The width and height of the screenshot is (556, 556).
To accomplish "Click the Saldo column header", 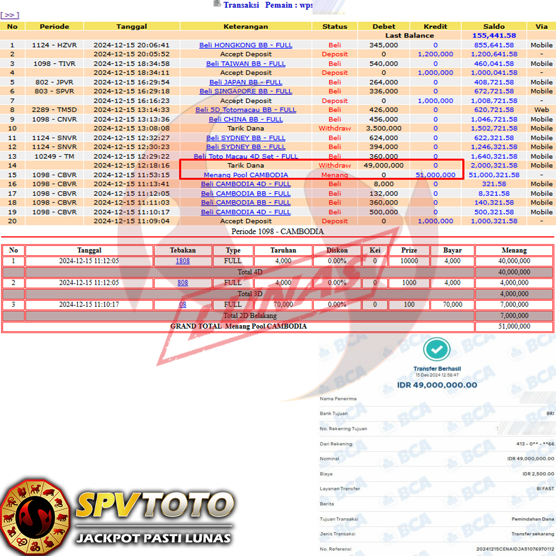I will pyautogui.click(x=494, y=26).
